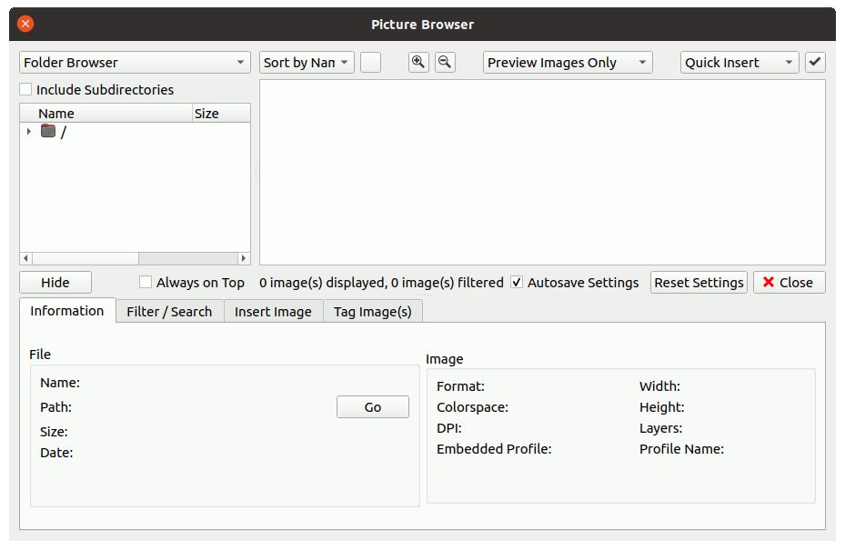
Task: Click the blank sort order button
Action: click(370, 63)
